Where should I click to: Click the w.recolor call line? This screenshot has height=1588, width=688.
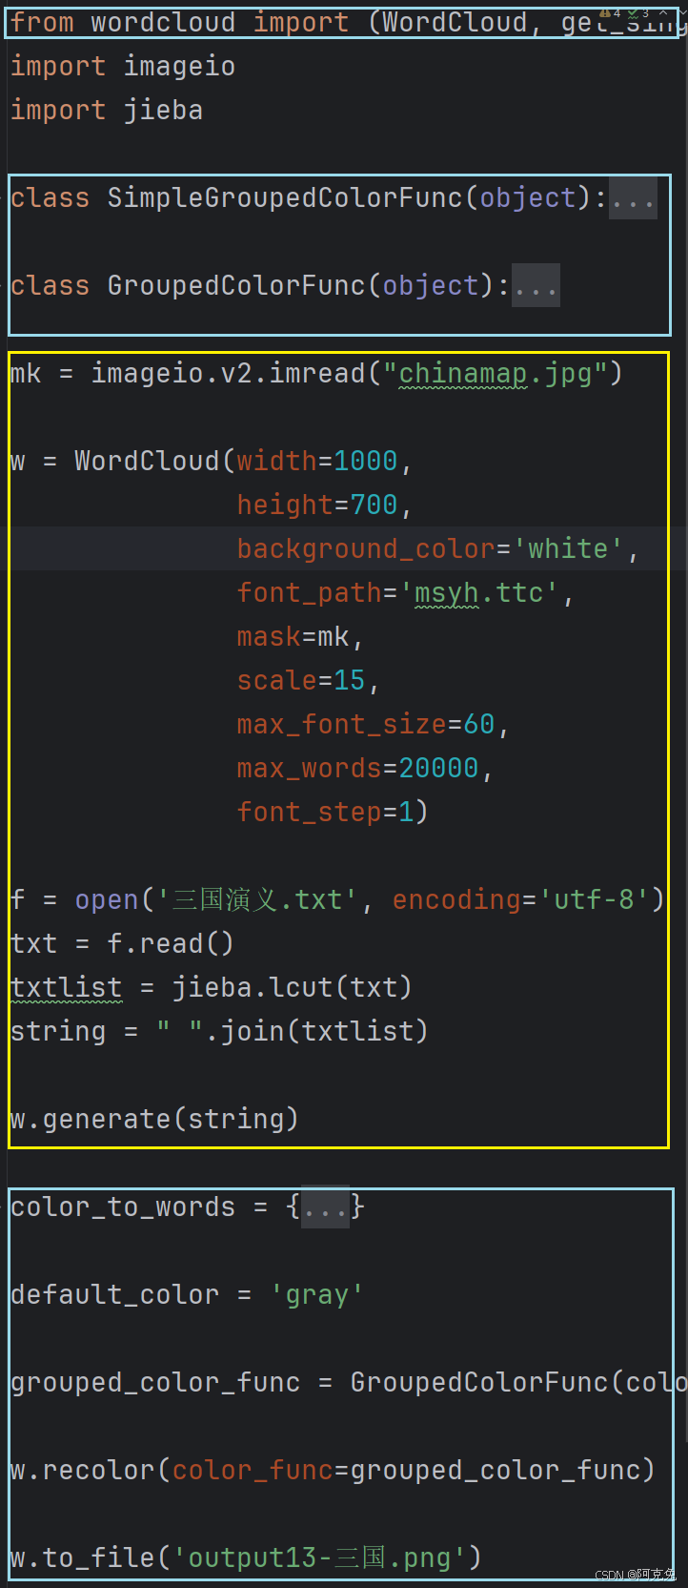tap(332, 1471)
